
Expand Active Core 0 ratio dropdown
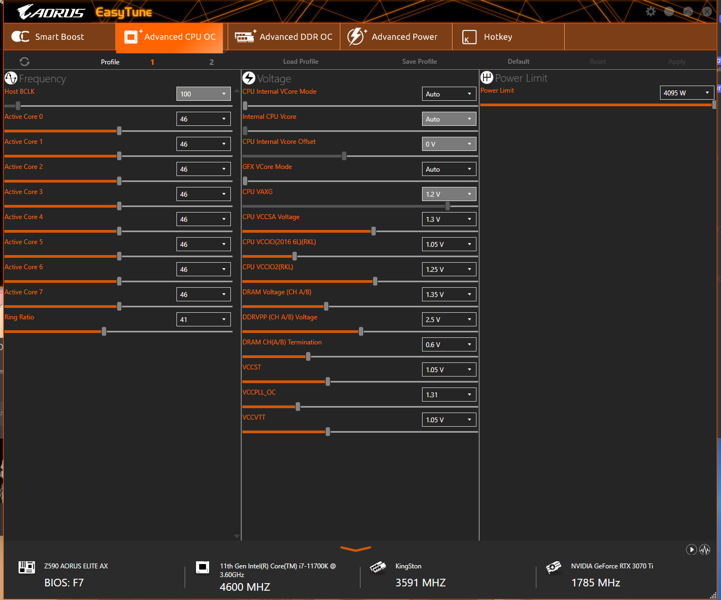coord(204,119)
